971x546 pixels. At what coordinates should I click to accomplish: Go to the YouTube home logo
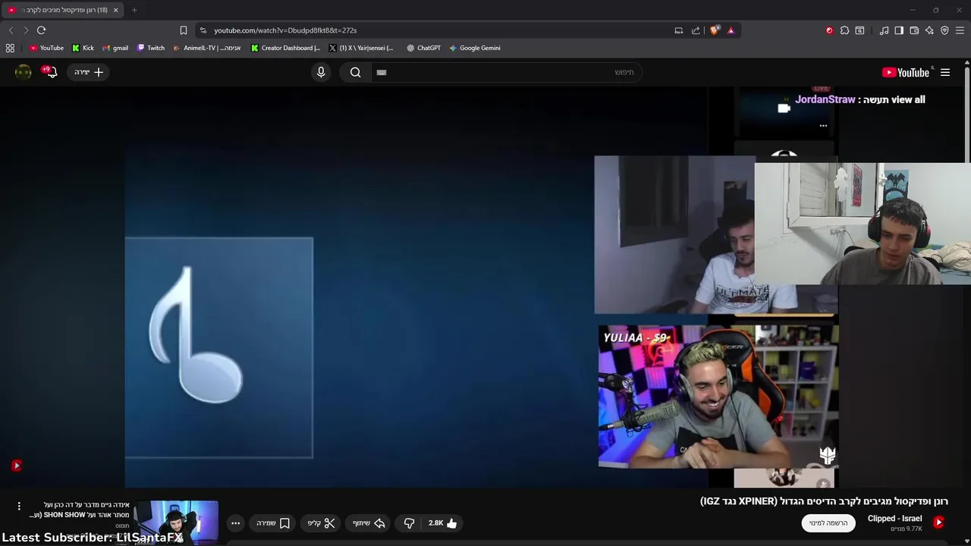[906, 73]
